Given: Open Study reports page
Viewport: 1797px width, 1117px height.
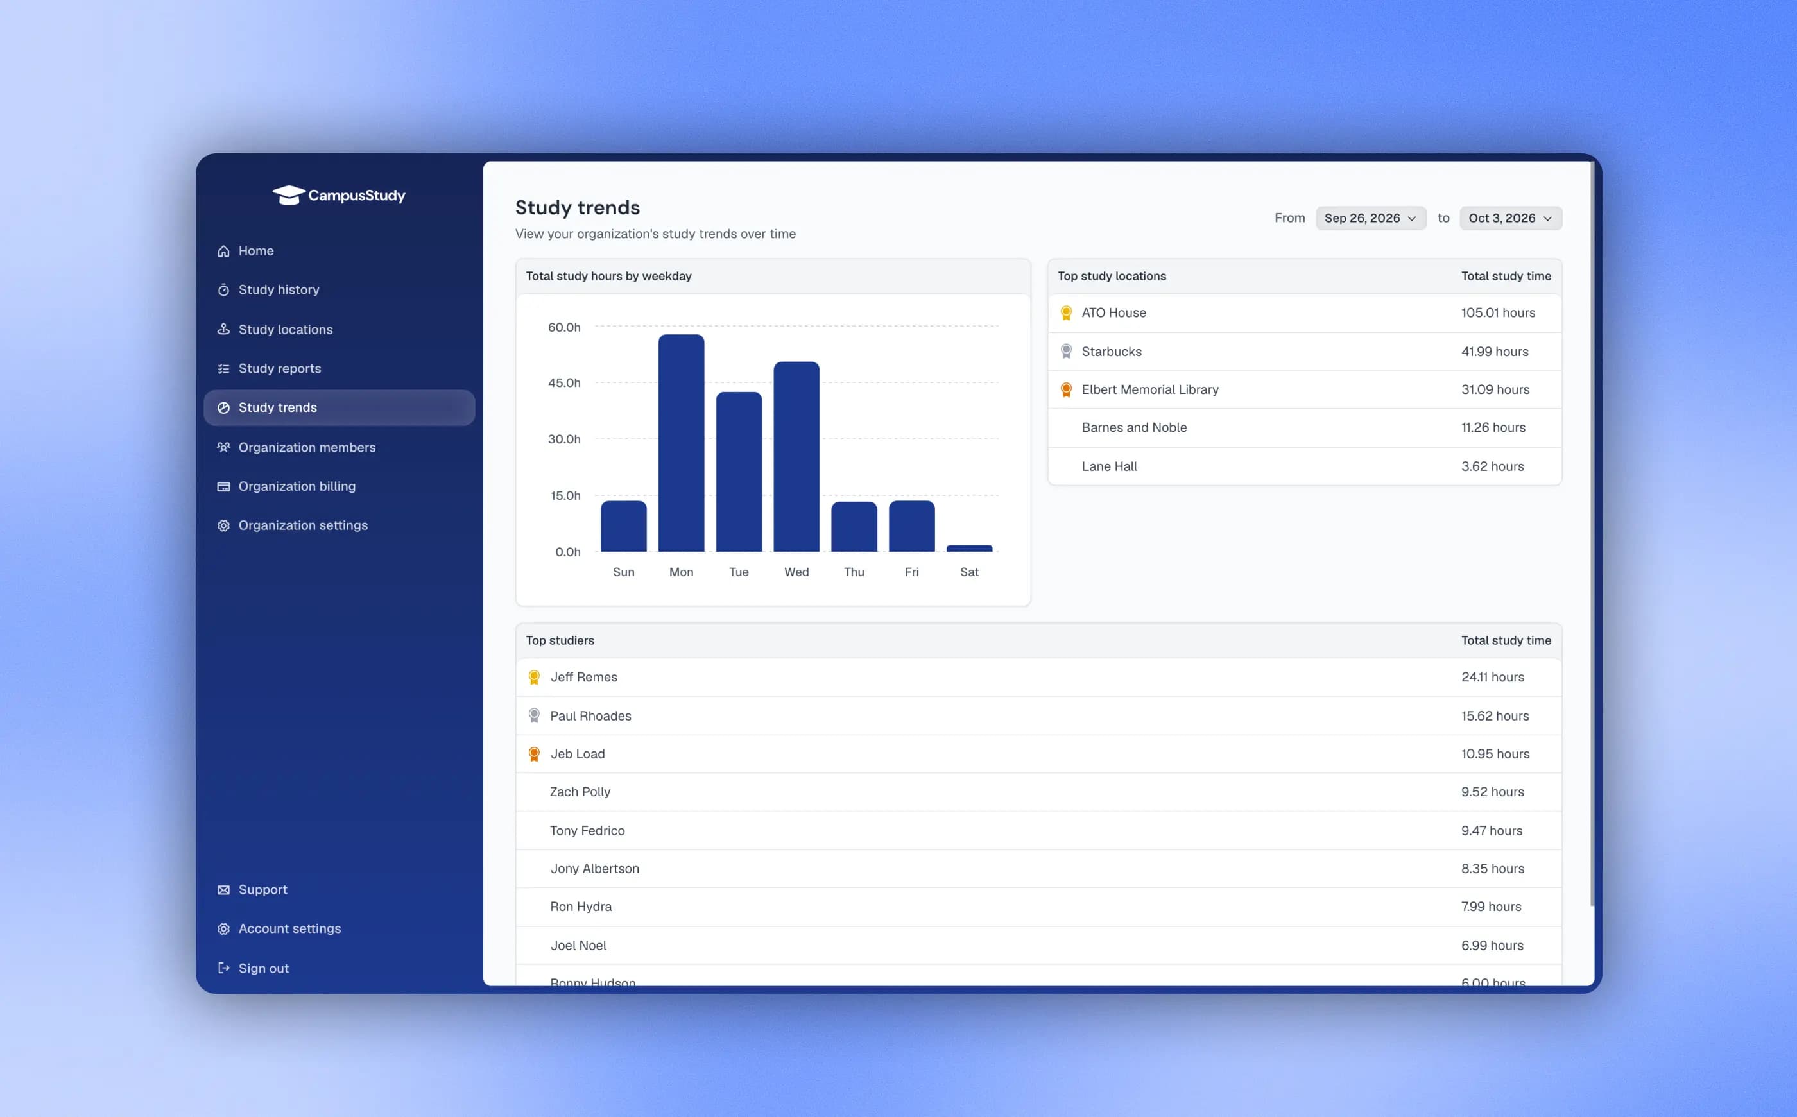Looking at the screenshot, I should (339, 369).
